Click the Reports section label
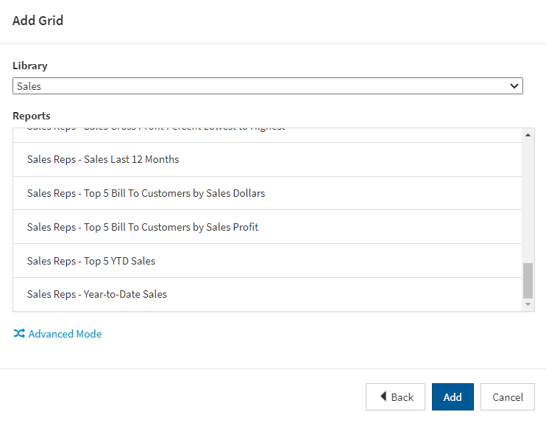This screenshot has width=546, height=423. pos(32,116)
